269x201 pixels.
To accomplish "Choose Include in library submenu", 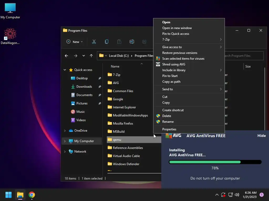I will (x=189, y=70).
